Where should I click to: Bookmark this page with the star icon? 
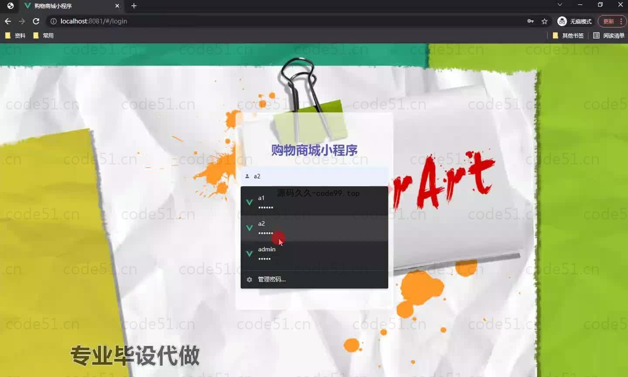tap(544, 21)
